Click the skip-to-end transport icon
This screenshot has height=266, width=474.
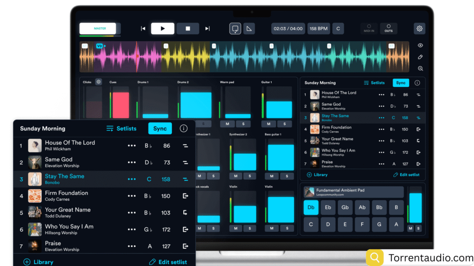207,28
